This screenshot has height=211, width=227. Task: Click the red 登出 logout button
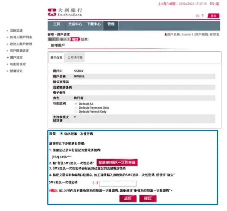click(x=214, y=16)
